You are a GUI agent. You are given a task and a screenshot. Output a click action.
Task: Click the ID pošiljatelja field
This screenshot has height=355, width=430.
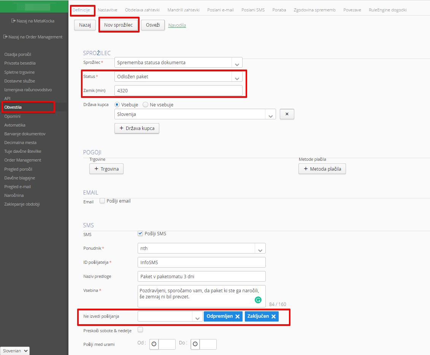pos(202,262)
